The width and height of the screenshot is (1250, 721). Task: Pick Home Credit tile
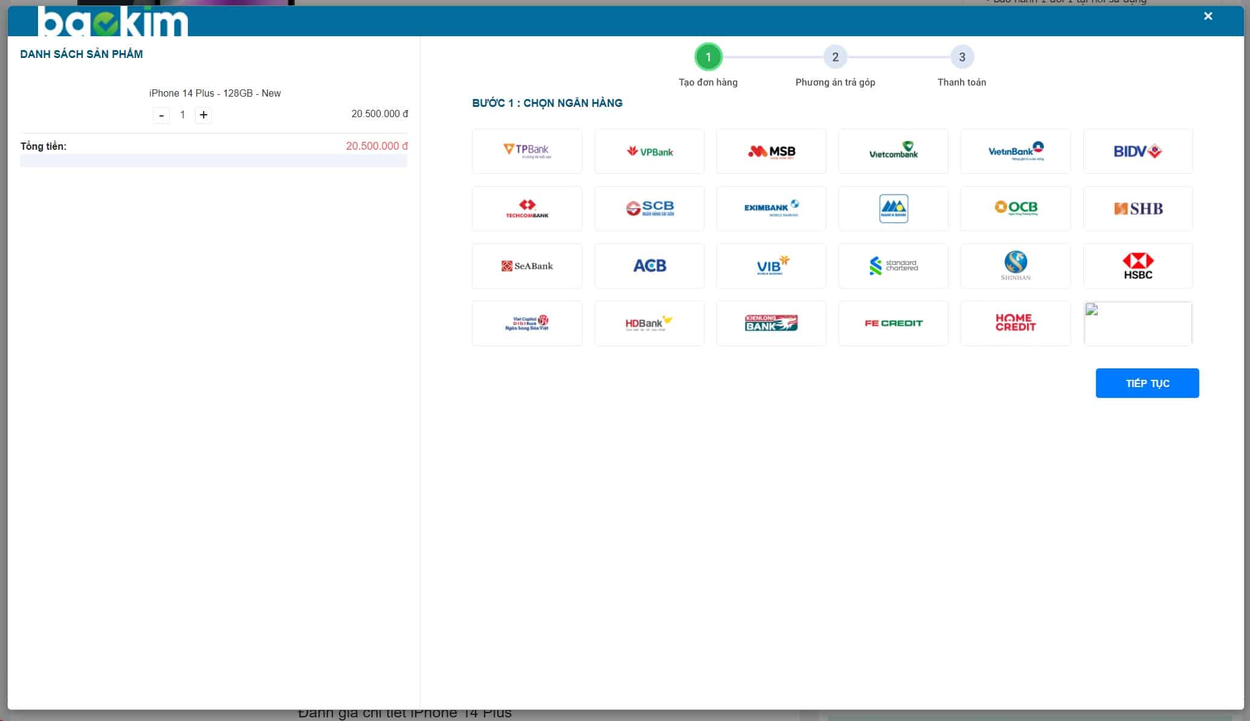tap(1016, 323)
